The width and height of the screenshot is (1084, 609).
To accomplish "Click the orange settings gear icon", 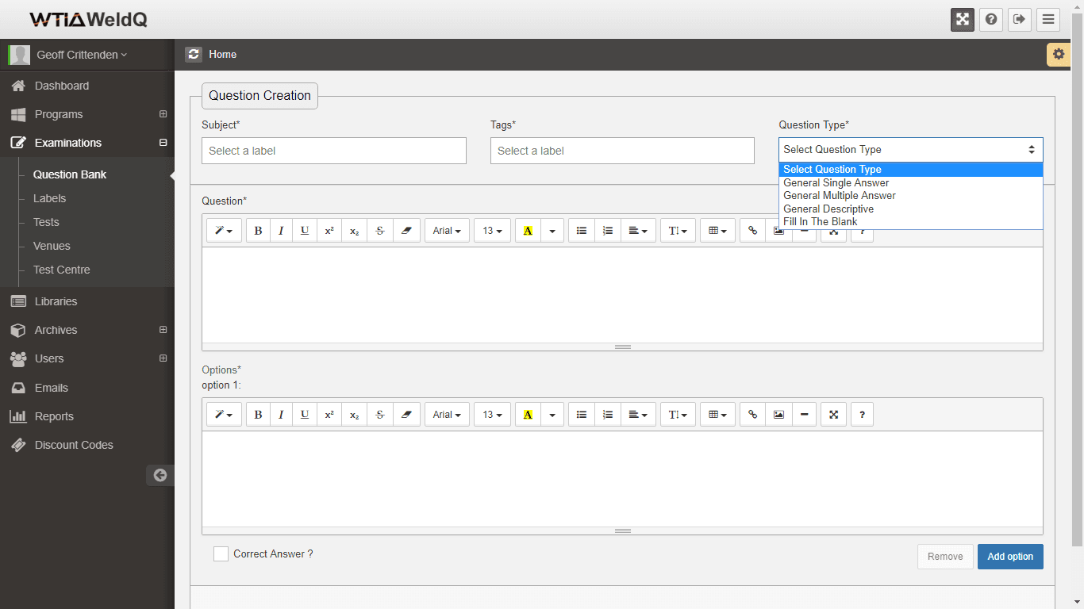I will click(x=1058, y=54).
